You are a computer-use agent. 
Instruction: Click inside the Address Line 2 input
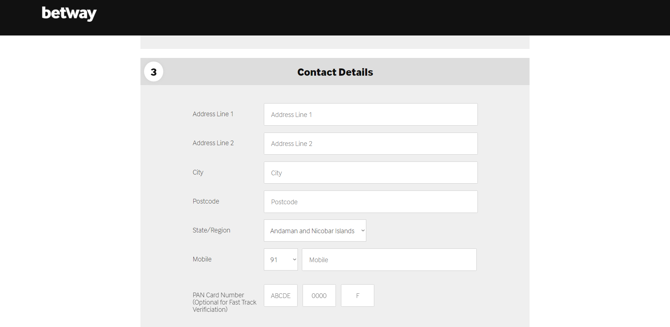click(370, 143)
